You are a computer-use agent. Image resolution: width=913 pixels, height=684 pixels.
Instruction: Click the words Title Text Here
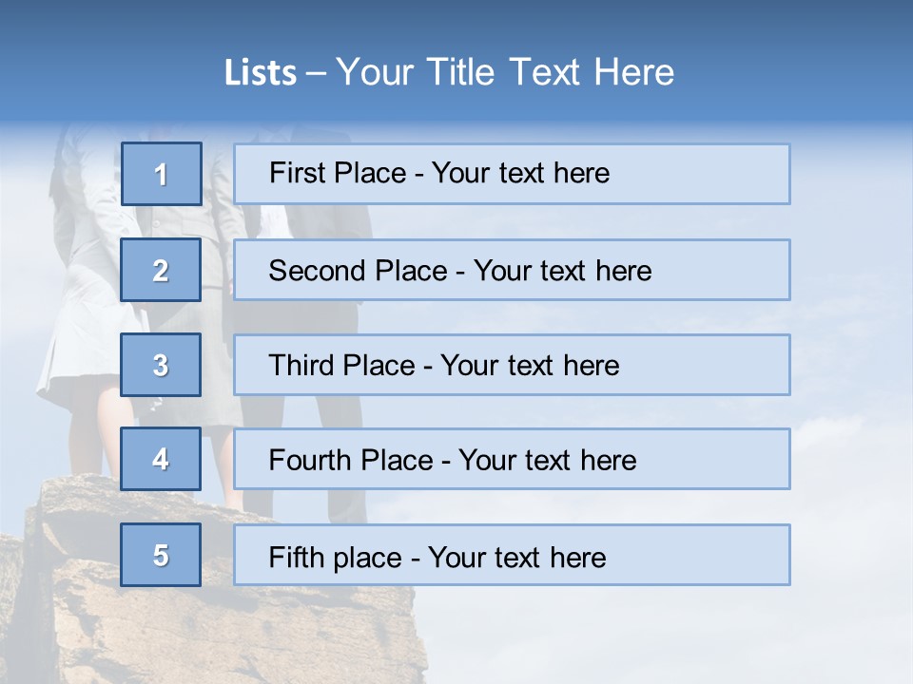[x=551, y=72]
